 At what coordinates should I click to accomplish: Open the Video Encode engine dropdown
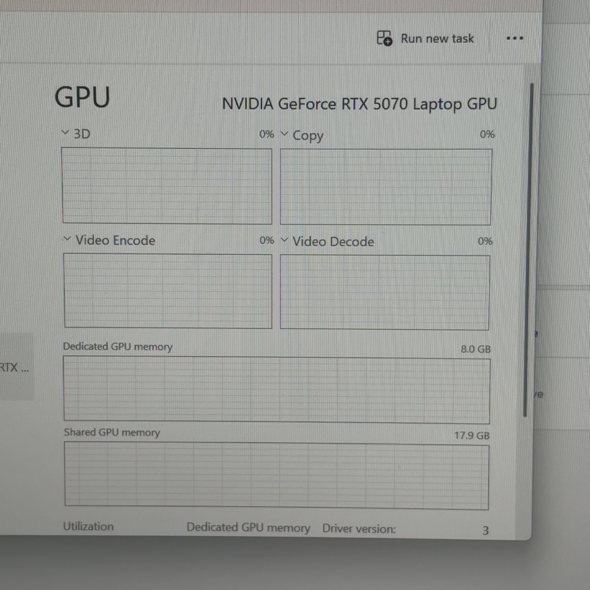(67, 239)
